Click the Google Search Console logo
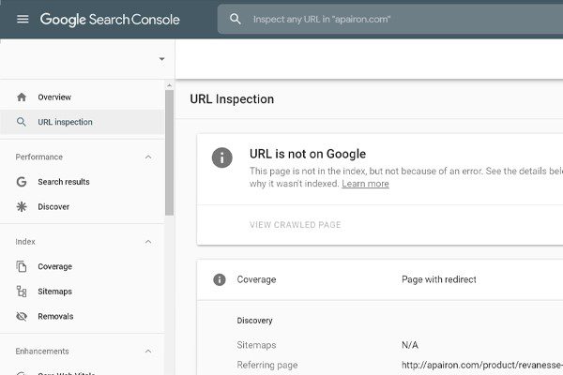563x375 pixels. point(110,20)
